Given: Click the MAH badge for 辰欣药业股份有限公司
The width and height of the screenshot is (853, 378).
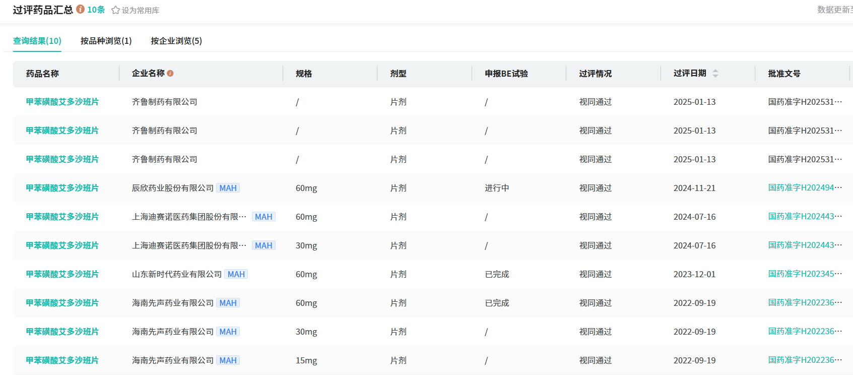Looking at the screenshot, I should point(228,188).
